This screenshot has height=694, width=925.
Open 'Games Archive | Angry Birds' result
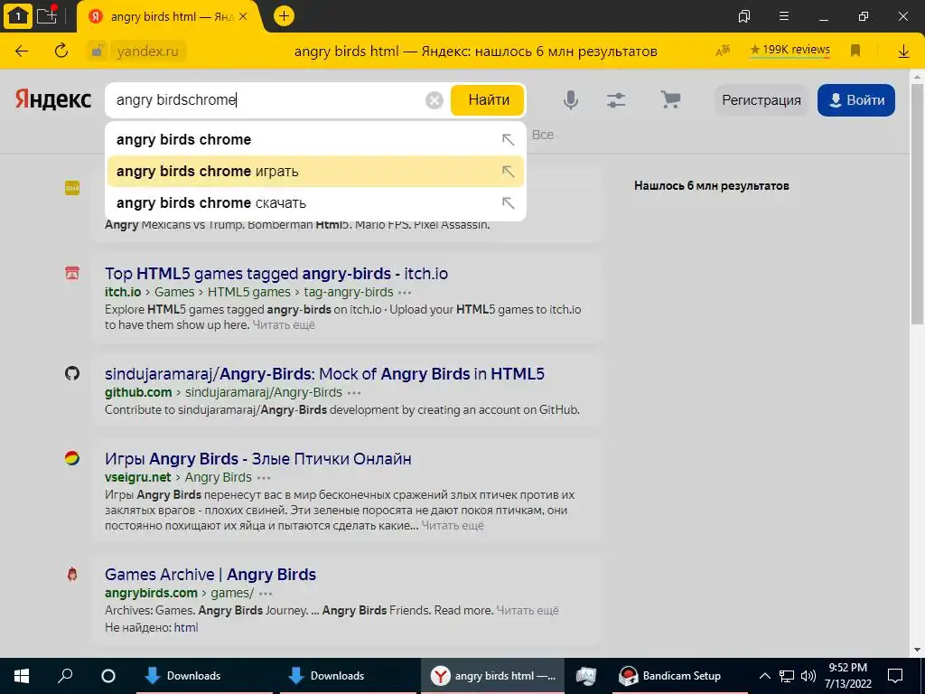pyautogui.click(x=210, y=575)
